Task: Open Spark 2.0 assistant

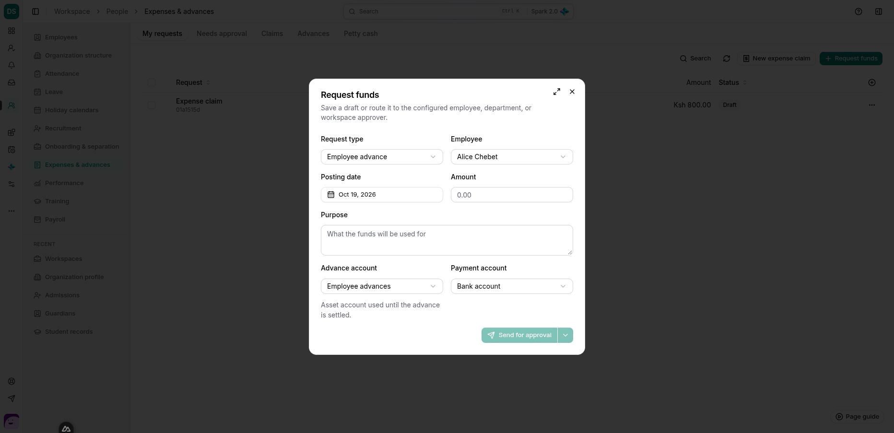Action: [550, 12]
